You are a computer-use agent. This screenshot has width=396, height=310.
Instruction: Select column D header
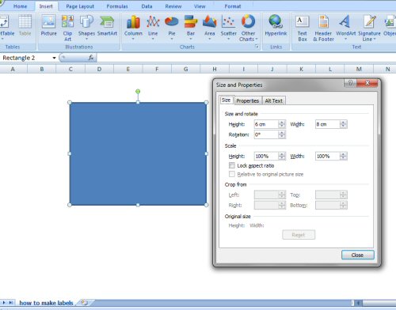[x=99, y=69]
